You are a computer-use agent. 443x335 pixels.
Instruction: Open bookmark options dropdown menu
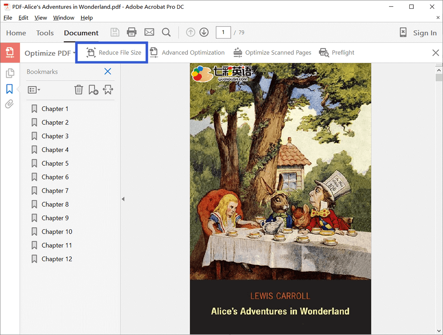(34, 90)
